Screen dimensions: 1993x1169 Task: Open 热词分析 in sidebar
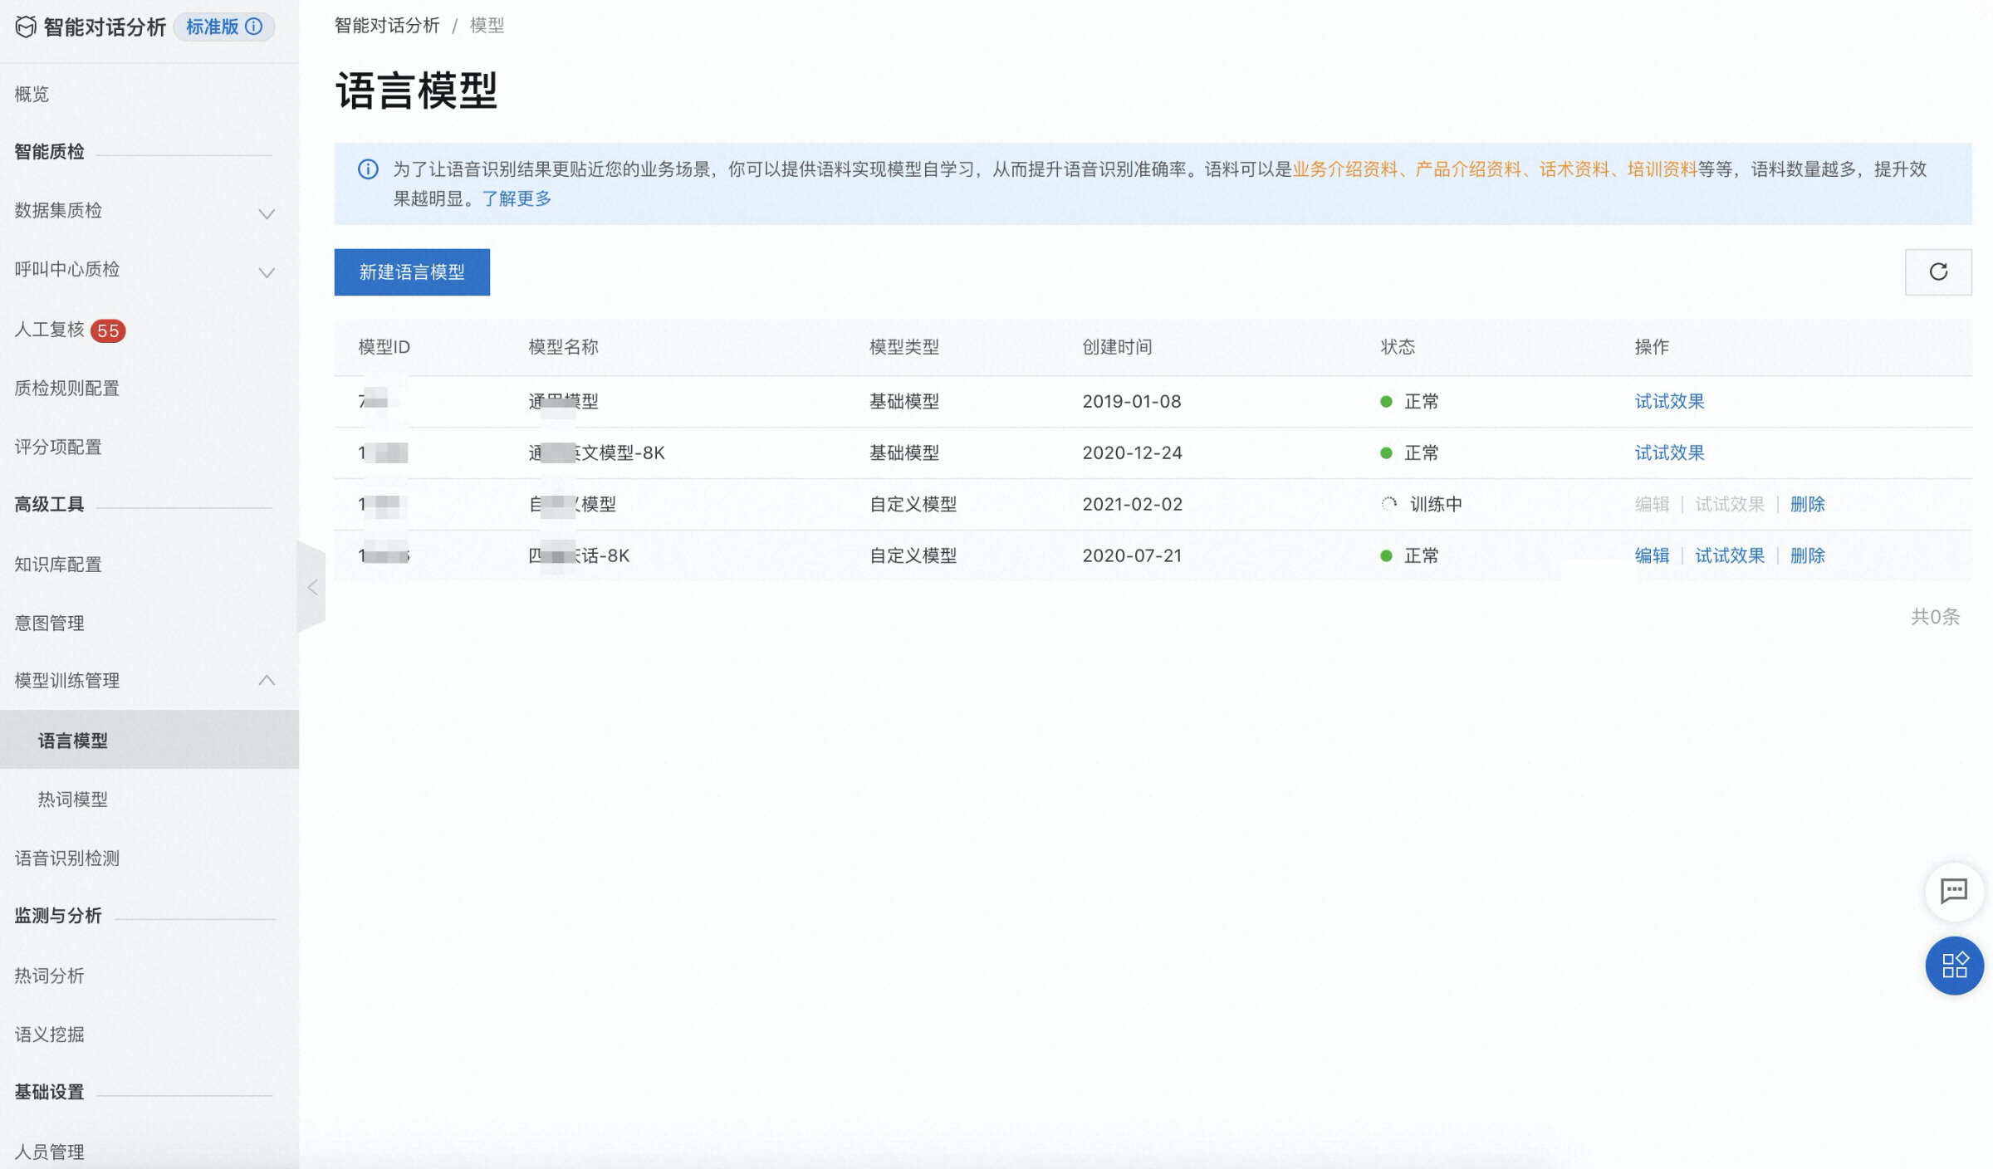(x=49, y=976)
